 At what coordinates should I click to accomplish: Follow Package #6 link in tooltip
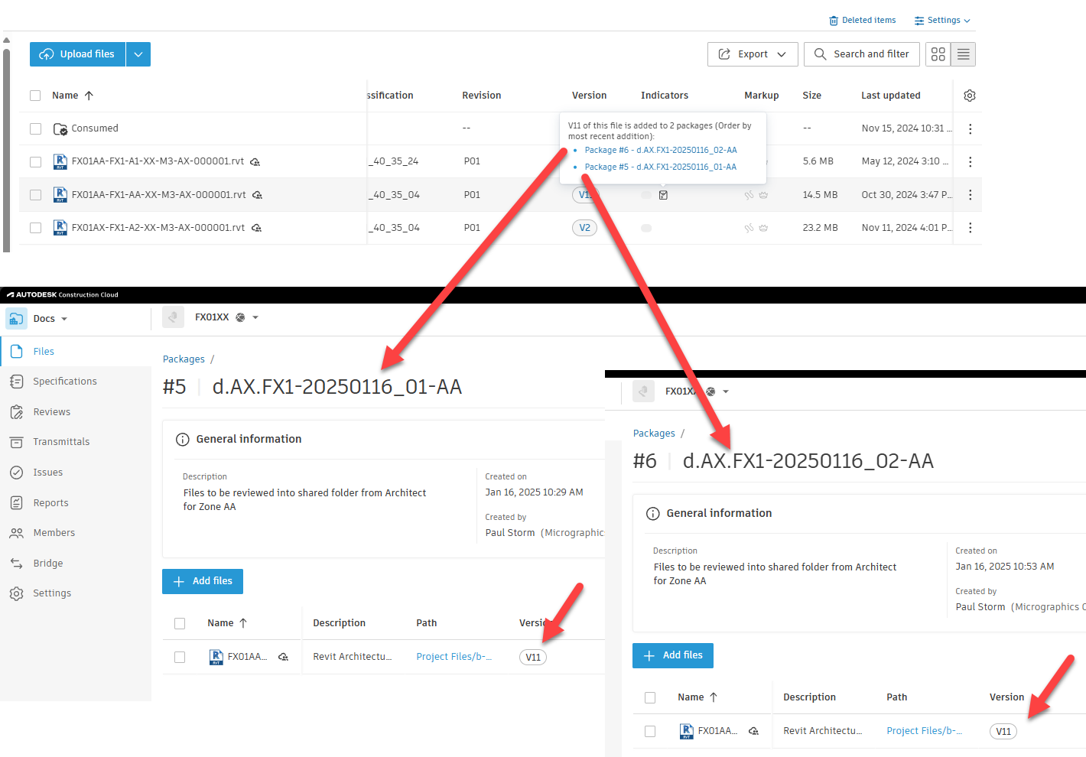click(661, 151)
